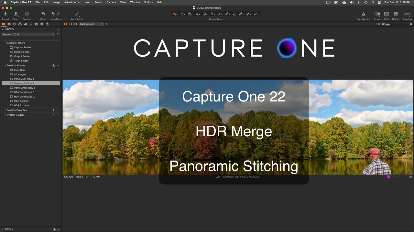Screen dimensions: 414x232
Task: Add a new layer with plus button
Action: click(x=106, y=24)
